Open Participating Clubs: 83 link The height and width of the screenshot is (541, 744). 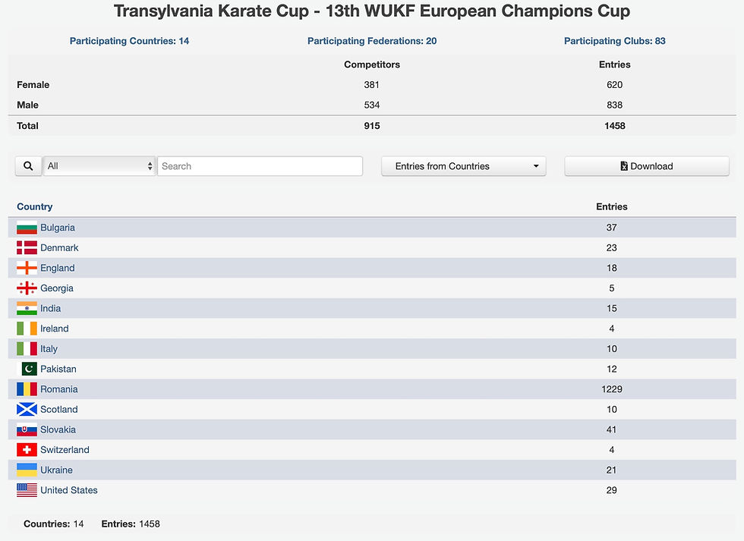pyautogui.click(x=614, y=41)
